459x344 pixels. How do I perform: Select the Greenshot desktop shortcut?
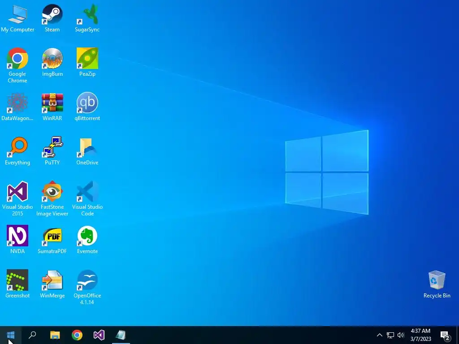[17, 284]
